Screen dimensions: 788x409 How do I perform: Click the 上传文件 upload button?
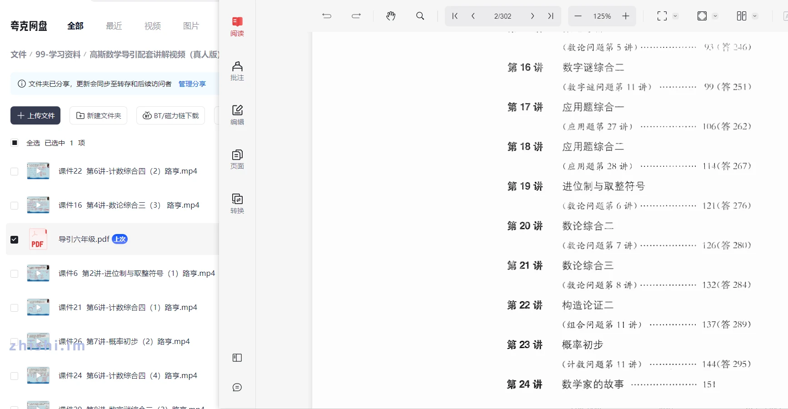pos(35,115)
